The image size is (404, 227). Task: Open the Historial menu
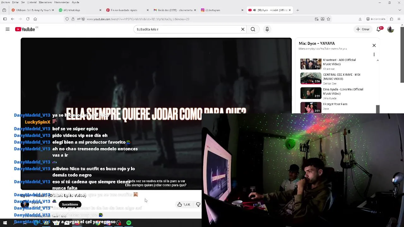[x=32, y=2]
